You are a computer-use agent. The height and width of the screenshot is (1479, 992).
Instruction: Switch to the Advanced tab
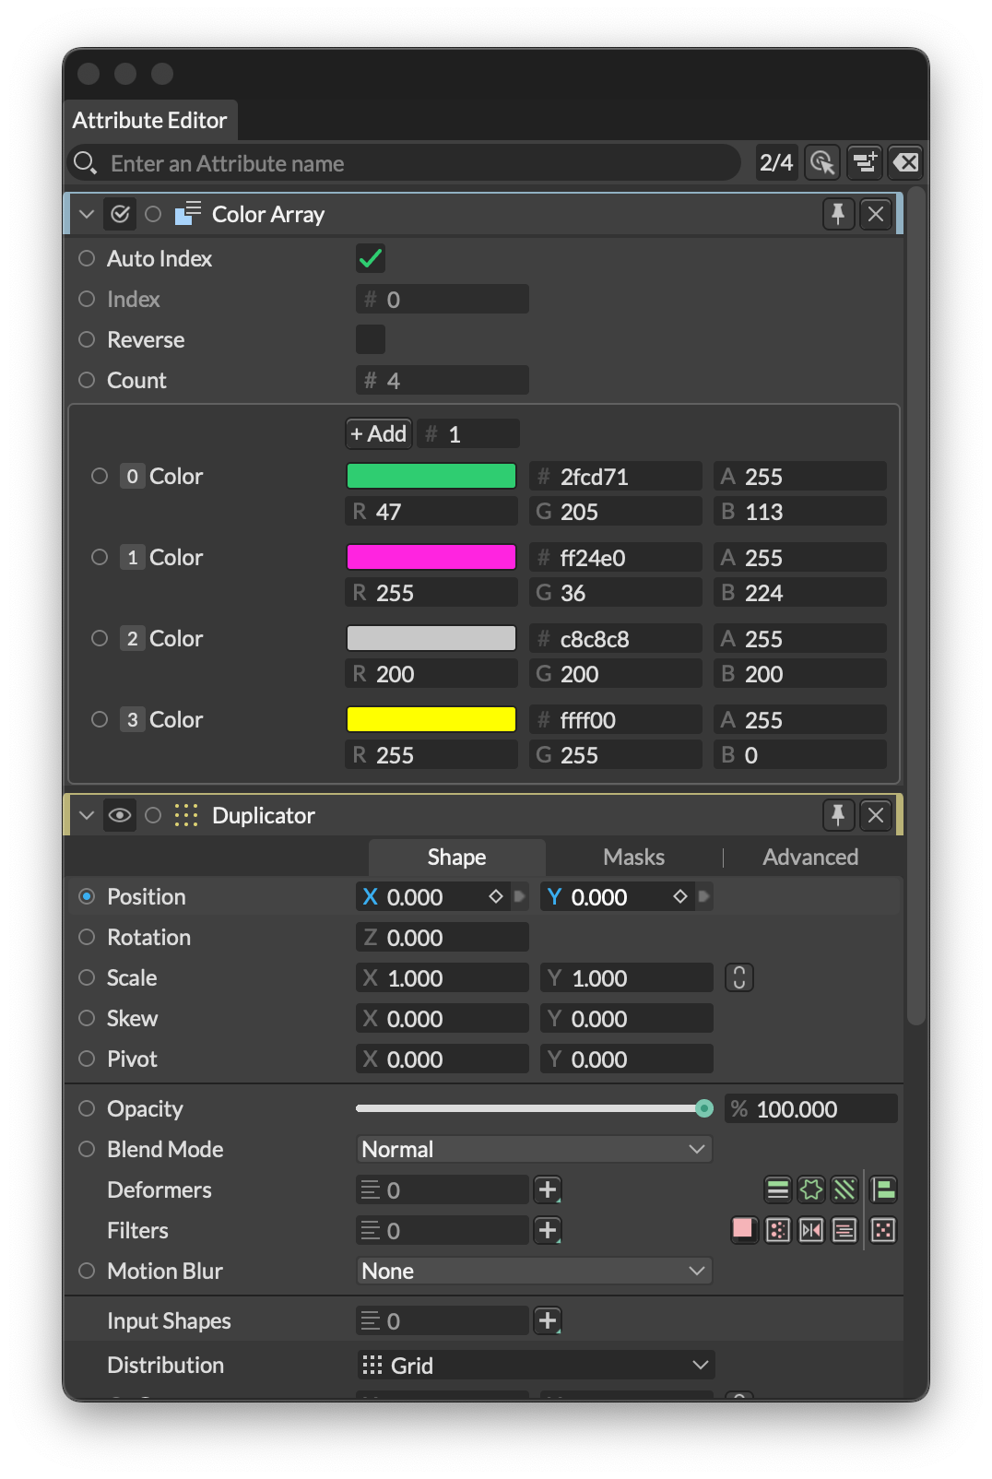809,857
